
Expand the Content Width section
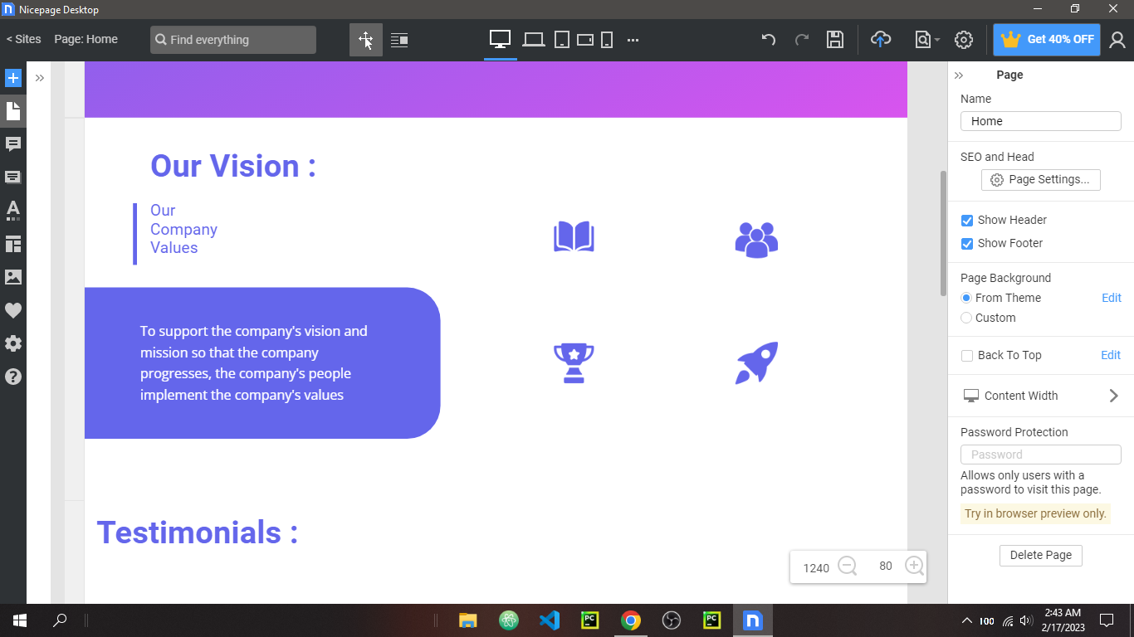(x=1114, y=396)
